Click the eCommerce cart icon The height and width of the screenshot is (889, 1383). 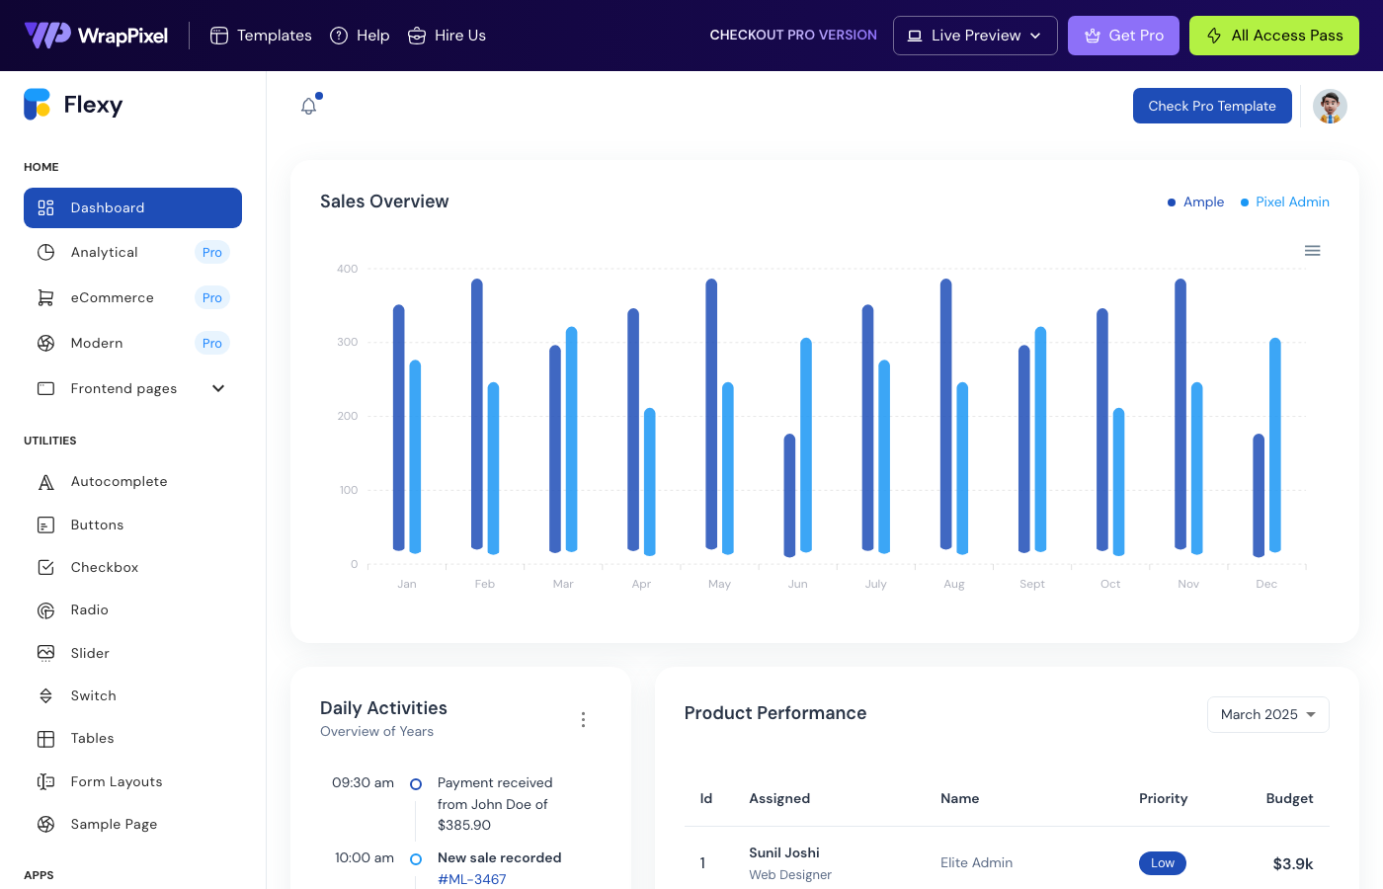[45, 297]
